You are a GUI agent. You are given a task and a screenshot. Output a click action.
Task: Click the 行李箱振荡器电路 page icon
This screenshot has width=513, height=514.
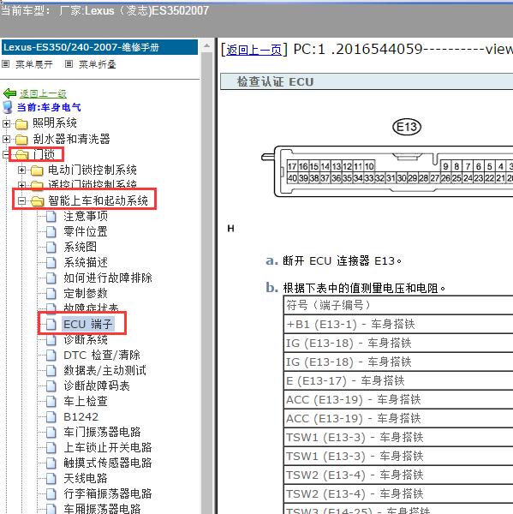pos(51,493)
